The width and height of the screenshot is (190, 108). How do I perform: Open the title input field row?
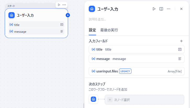click(136, 49)
